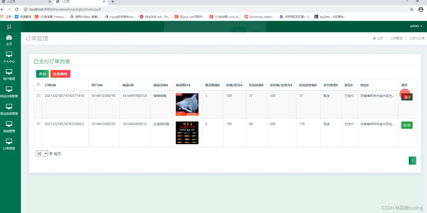Open the freemarker bookmark
The width and height of the screenshot is (427, 213).
click(50, 17)
